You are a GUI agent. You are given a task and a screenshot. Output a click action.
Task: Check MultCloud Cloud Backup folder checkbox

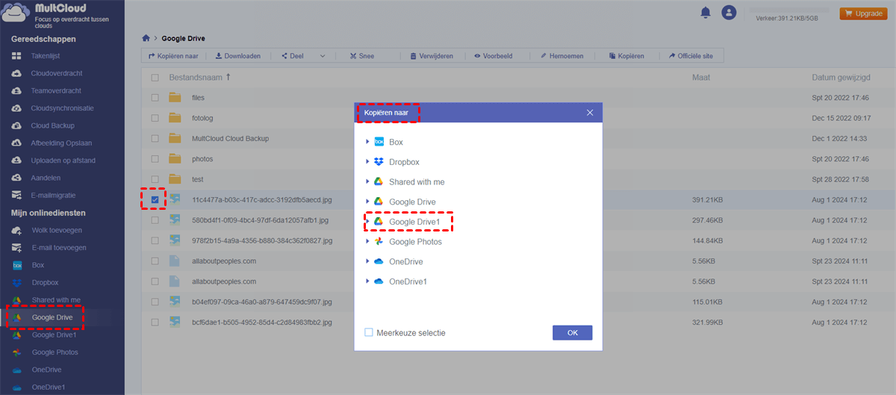click(x=155, y=138)
